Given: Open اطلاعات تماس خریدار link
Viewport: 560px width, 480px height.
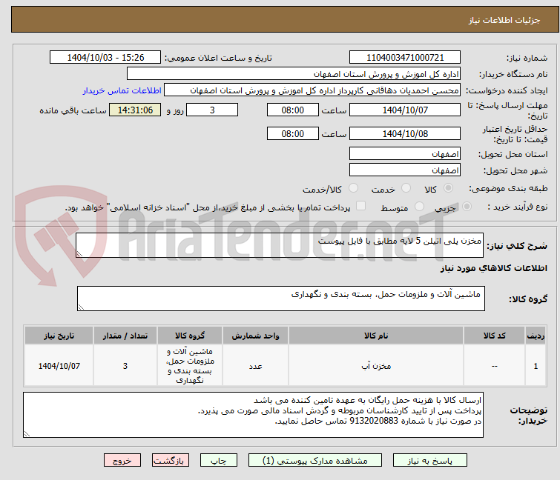Looking at the screenshot, I should (x=122, y=90).
